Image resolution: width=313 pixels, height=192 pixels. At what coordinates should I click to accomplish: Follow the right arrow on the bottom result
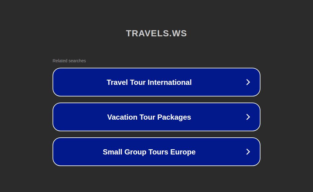pyautogui.click(x=248, y=152)
